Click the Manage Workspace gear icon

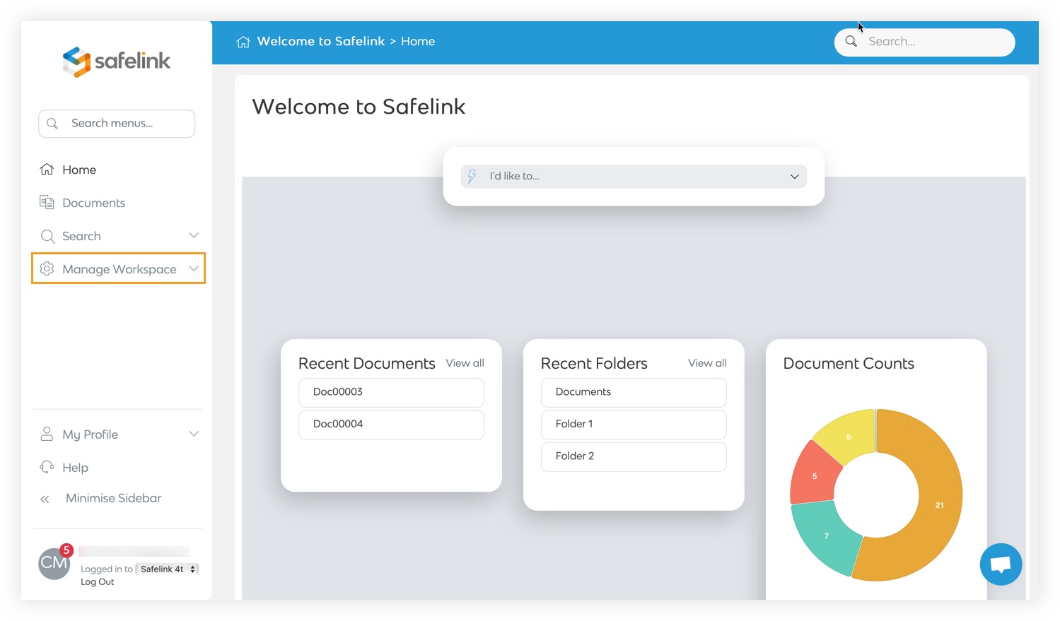pos(47,269)
